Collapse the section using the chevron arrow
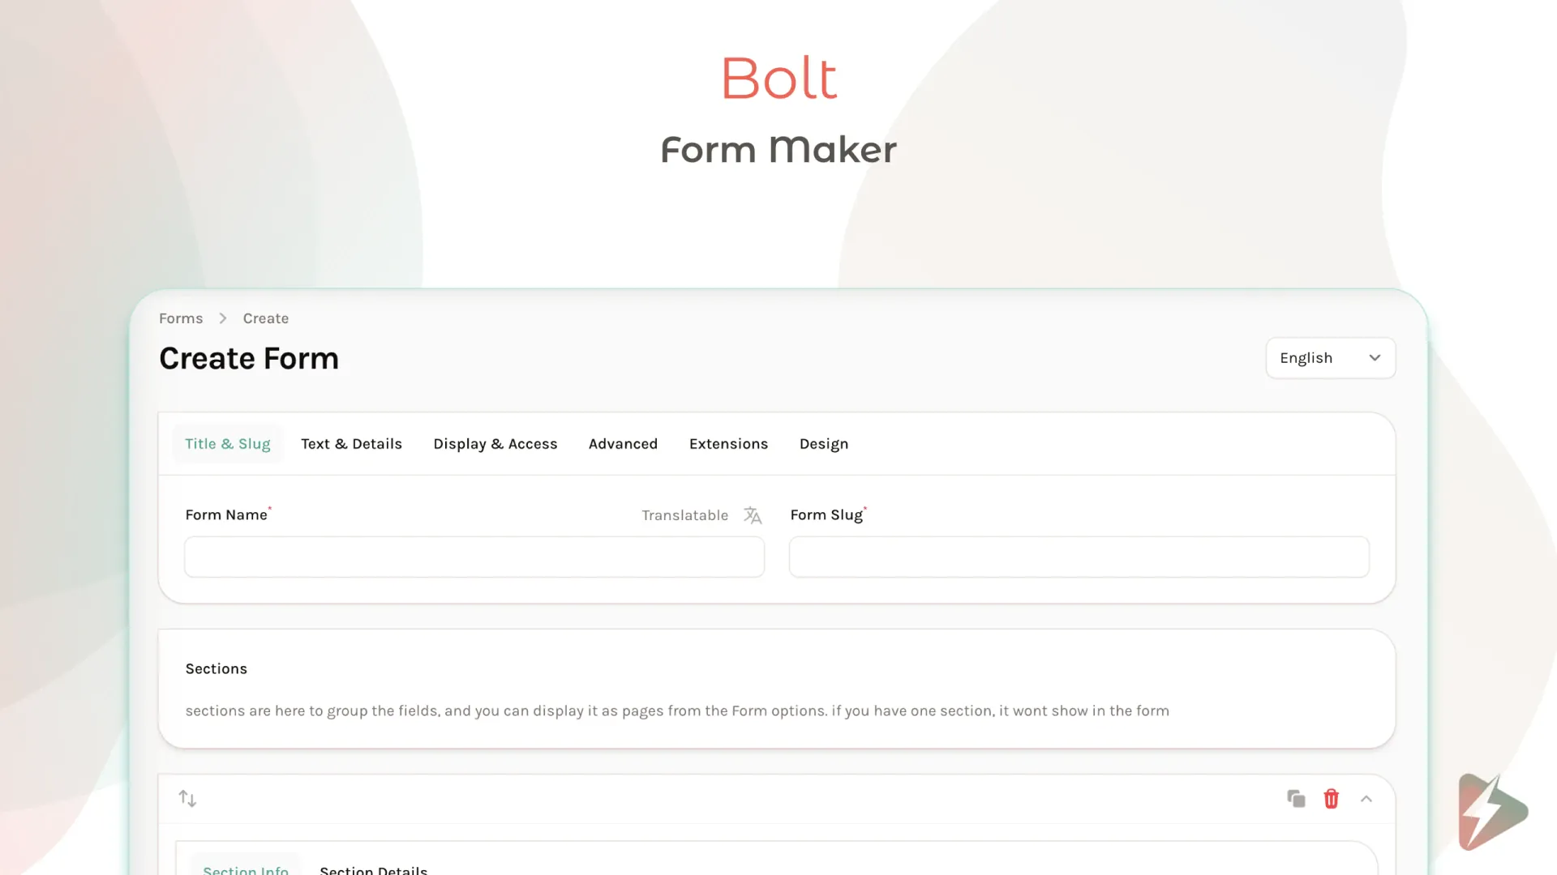 1367,798
